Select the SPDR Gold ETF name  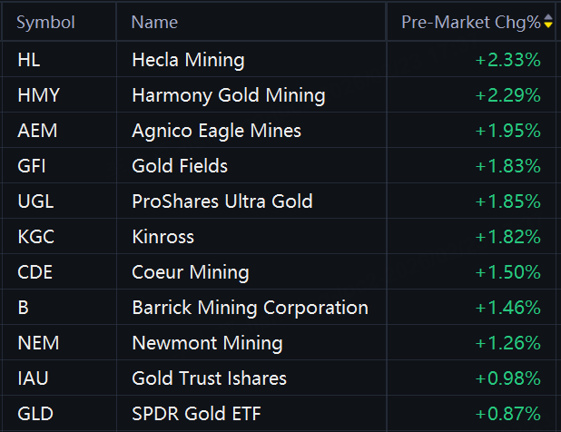point(196,414)
